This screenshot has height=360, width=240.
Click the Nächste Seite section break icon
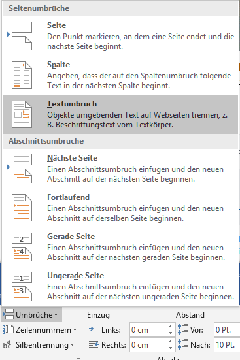tap(22, 169)
